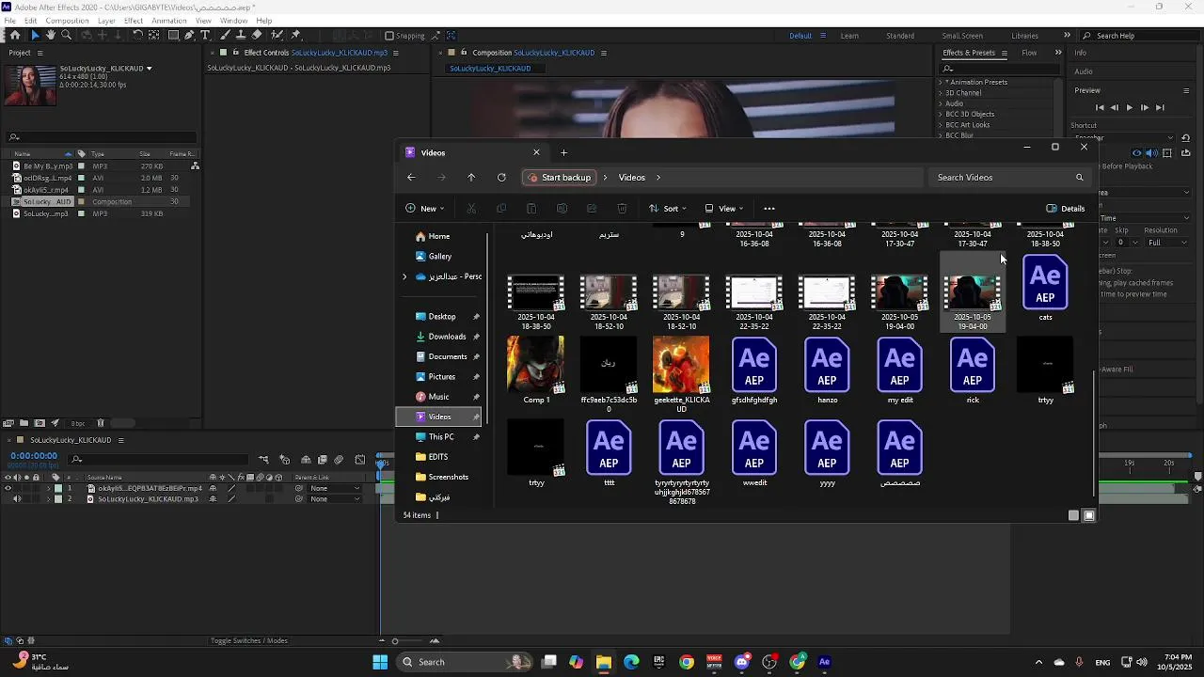Toggle Draft 3D icon in timeline
This screenshot has height=677, width=1204.
point(284,460)
